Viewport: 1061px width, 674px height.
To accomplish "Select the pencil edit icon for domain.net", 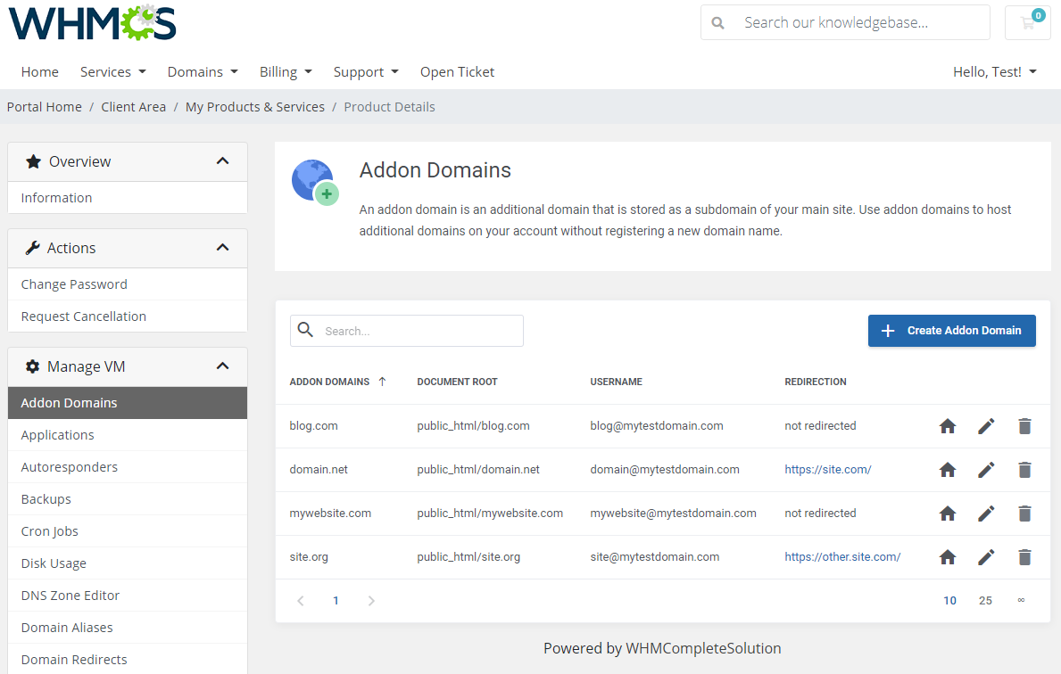I will tap(985, 470).
